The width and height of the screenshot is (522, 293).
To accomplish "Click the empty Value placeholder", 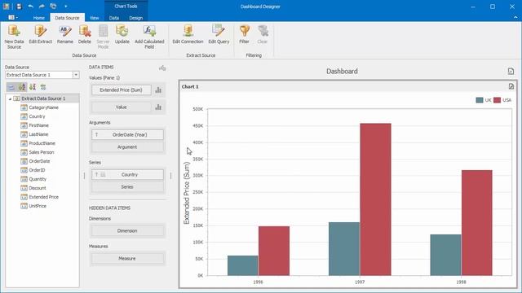I will [122, 107].
